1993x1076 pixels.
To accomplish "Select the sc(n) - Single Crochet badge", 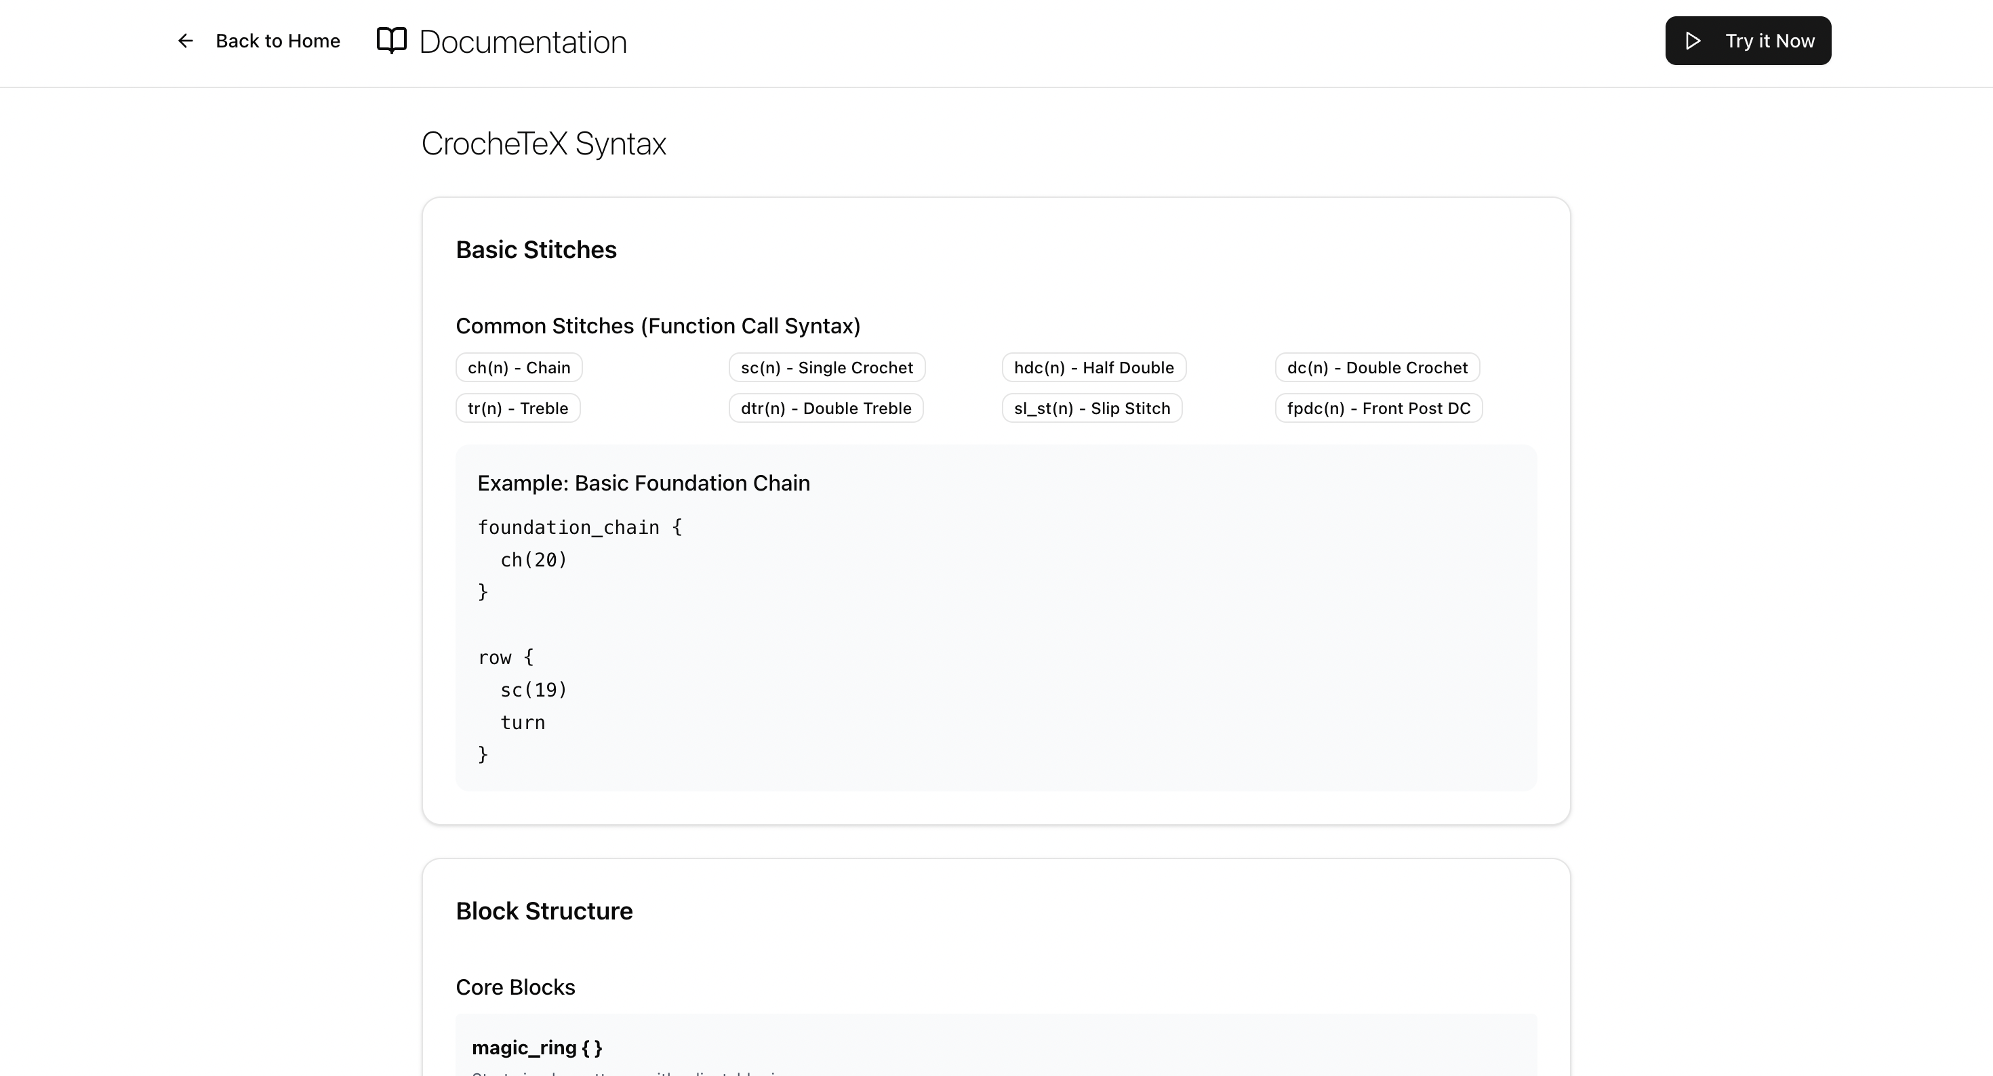I will click(826, 367).
